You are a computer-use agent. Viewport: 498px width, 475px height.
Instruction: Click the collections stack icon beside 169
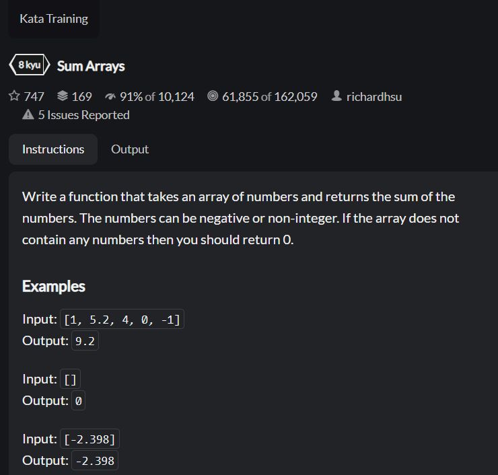coord(63,96)
